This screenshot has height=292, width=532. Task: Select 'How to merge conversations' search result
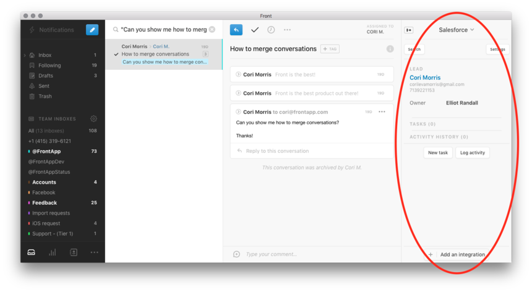(x=164, y=54)
